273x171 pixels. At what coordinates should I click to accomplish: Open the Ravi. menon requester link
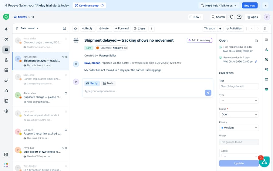(92, 63)
